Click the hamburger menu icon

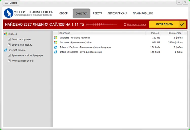[7, 3]
